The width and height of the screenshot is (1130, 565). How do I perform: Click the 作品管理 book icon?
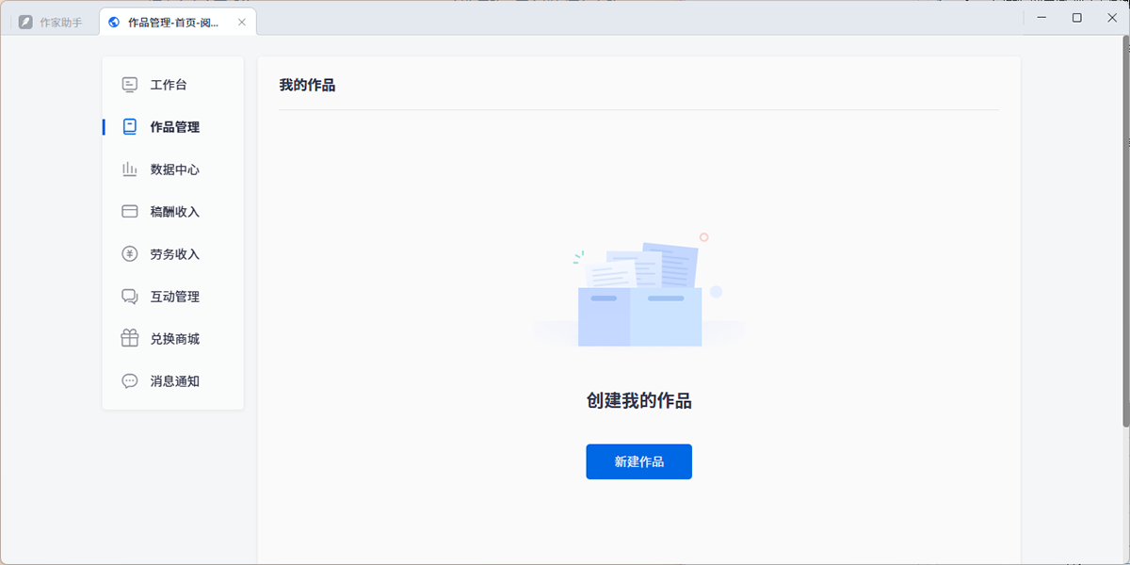point(130,127)
